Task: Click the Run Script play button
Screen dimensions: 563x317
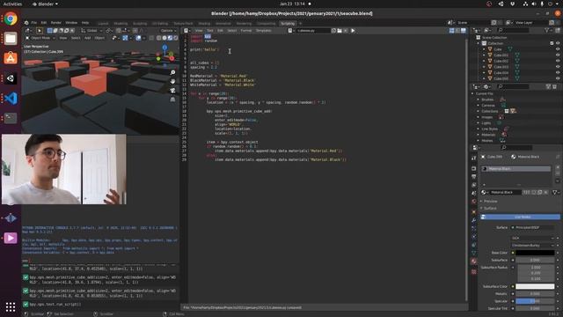Action: [353, 31]
